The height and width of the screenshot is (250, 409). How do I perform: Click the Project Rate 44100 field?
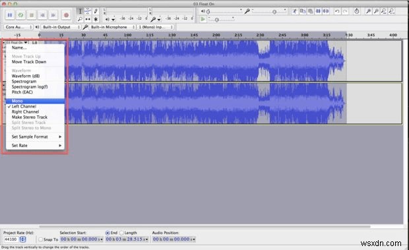point(11,239)
